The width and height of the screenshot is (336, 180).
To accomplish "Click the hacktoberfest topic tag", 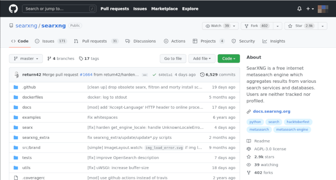I will pos(298,122).
